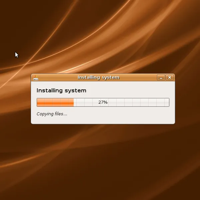The height and width of the screenshot is (200, 200).
Task: Click the bold "Installing system" heading
Action: [x=61, y=91]
